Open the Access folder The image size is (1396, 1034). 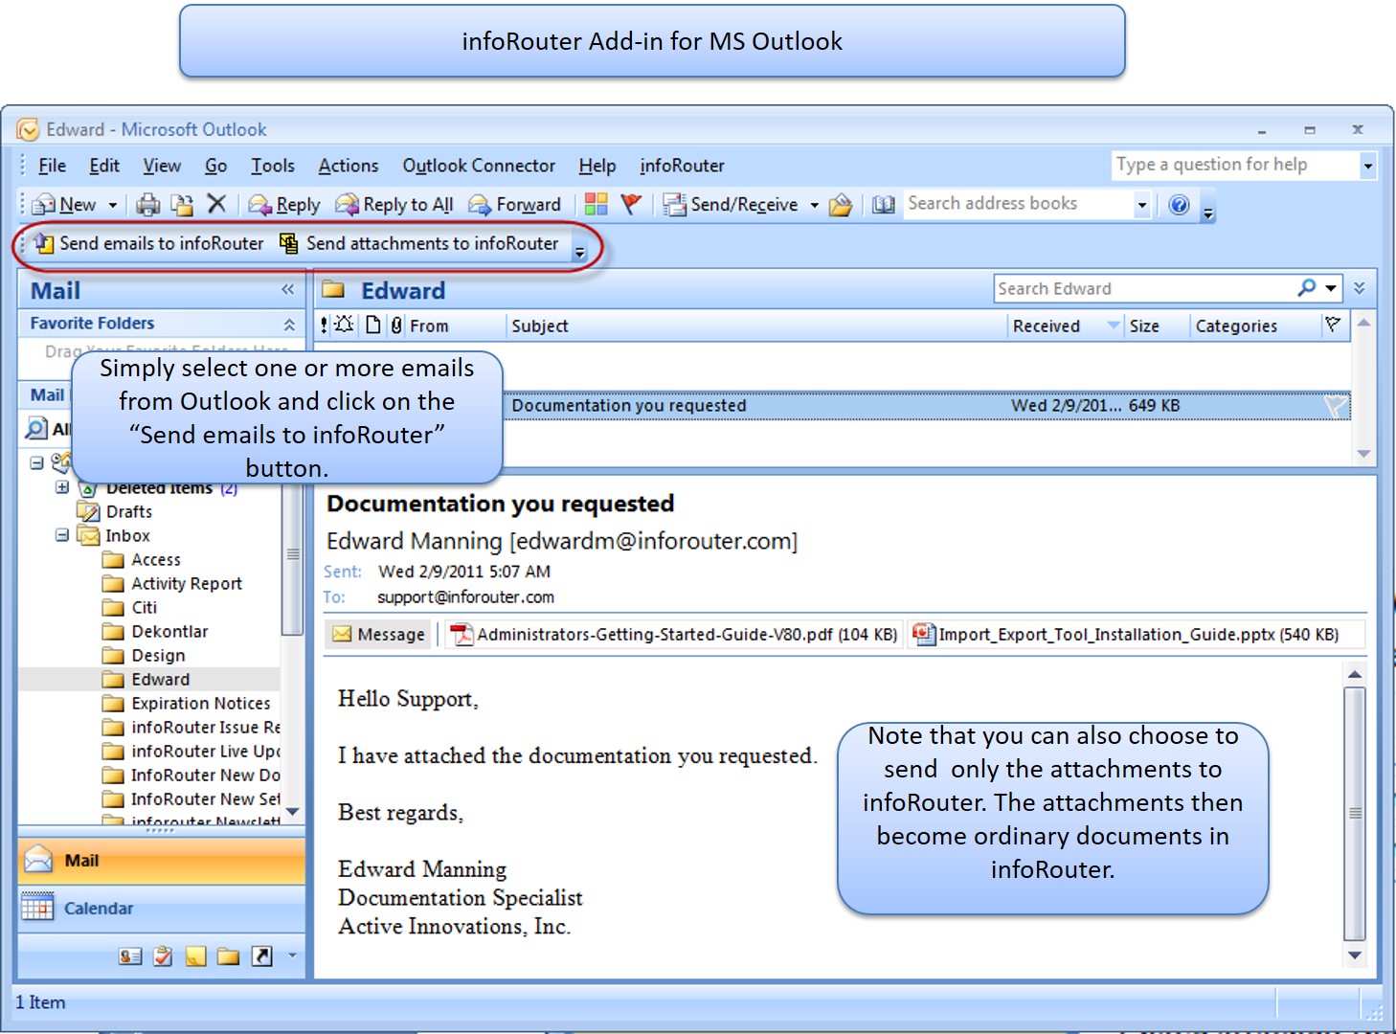[155, 559]
